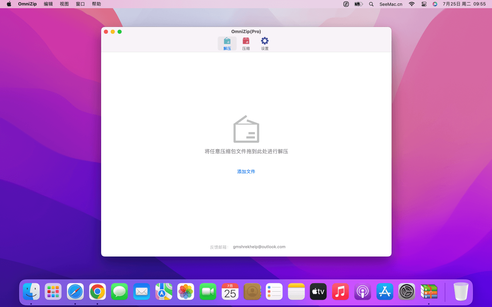Open OmniZip settings via the 设置 gear icon

pyautogui.click(x=264, y=41)
